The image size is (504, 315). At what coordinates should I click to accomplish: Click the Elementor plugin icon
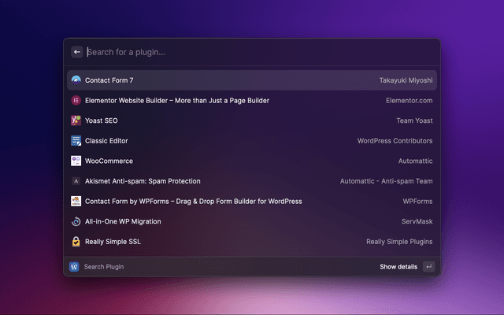coord(76,101)
